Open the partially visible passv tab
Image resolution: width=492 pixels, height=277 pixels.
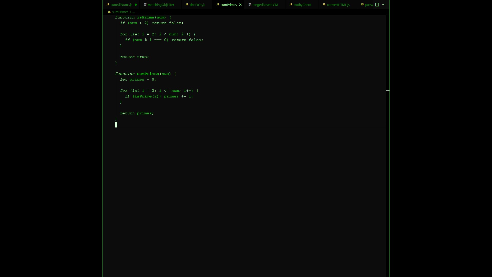pyautogui.click(x=369, y=5)
